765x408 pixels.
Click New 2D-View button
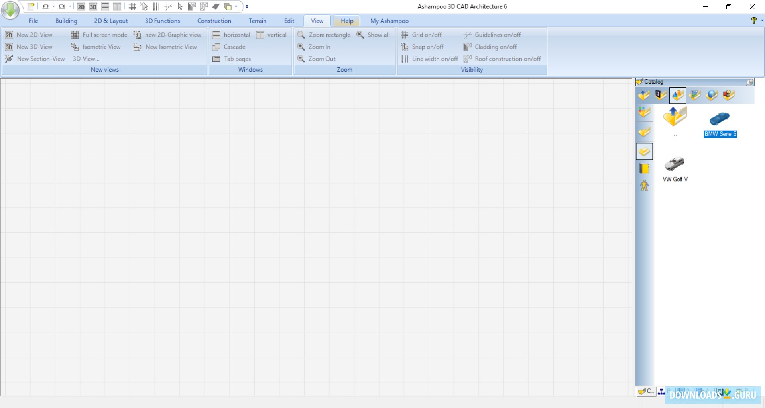pos(29,35)
